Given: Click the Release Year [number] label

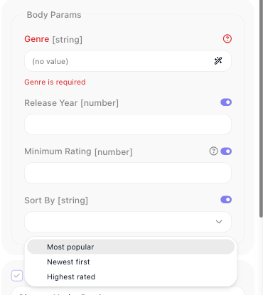Looking at the screenshot, I should pos(71,103).
